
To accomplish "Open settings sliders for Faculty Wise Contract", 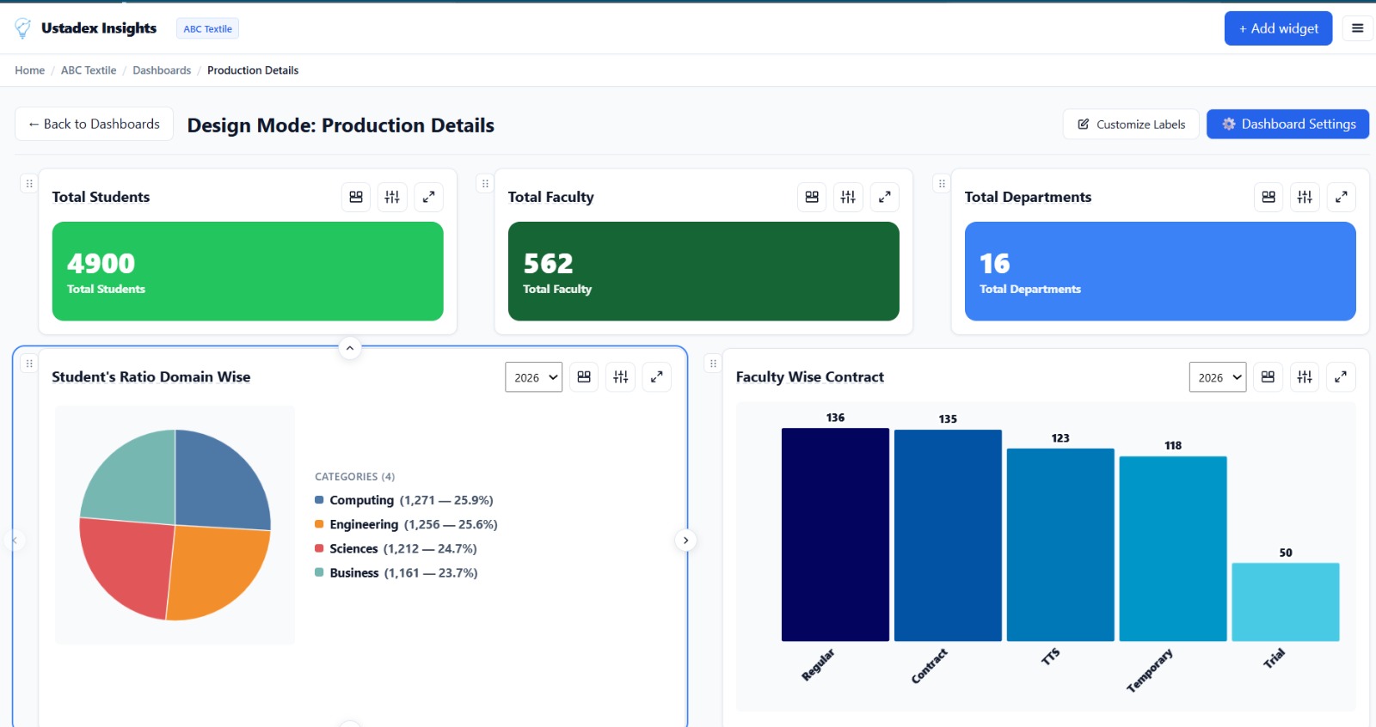I will [x=1305, y=376].
